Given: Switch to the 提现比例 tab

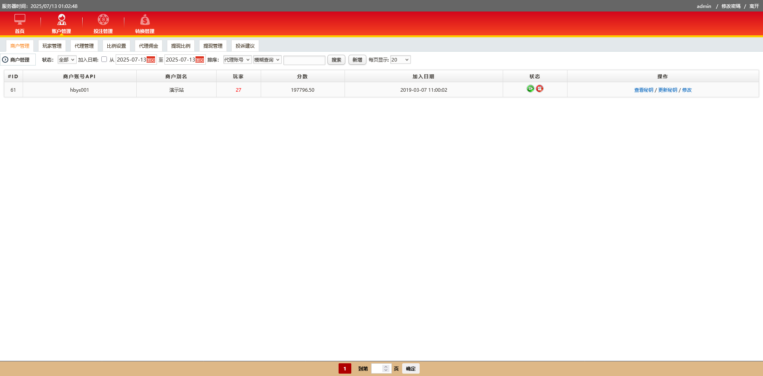Looking at the screenshot, I should (x=181, y=46).
